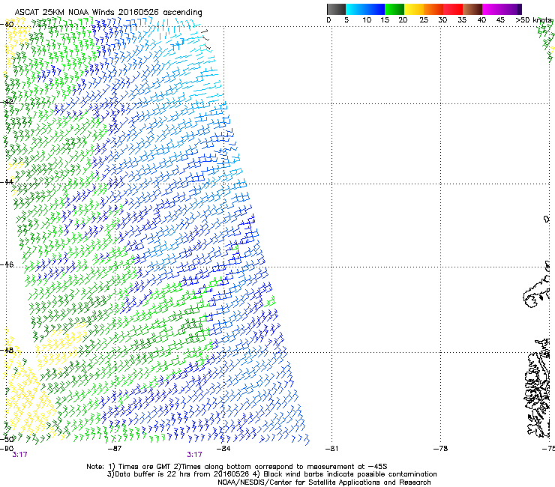This screenshot has height=487, width=555.
Task: Click the '-42' latitude axis label
Action: pos(7,102)
